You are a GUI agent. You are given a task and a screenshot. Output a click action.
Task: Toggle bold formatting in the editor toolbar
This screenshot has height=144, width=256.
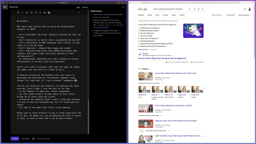tap(18, 13)
